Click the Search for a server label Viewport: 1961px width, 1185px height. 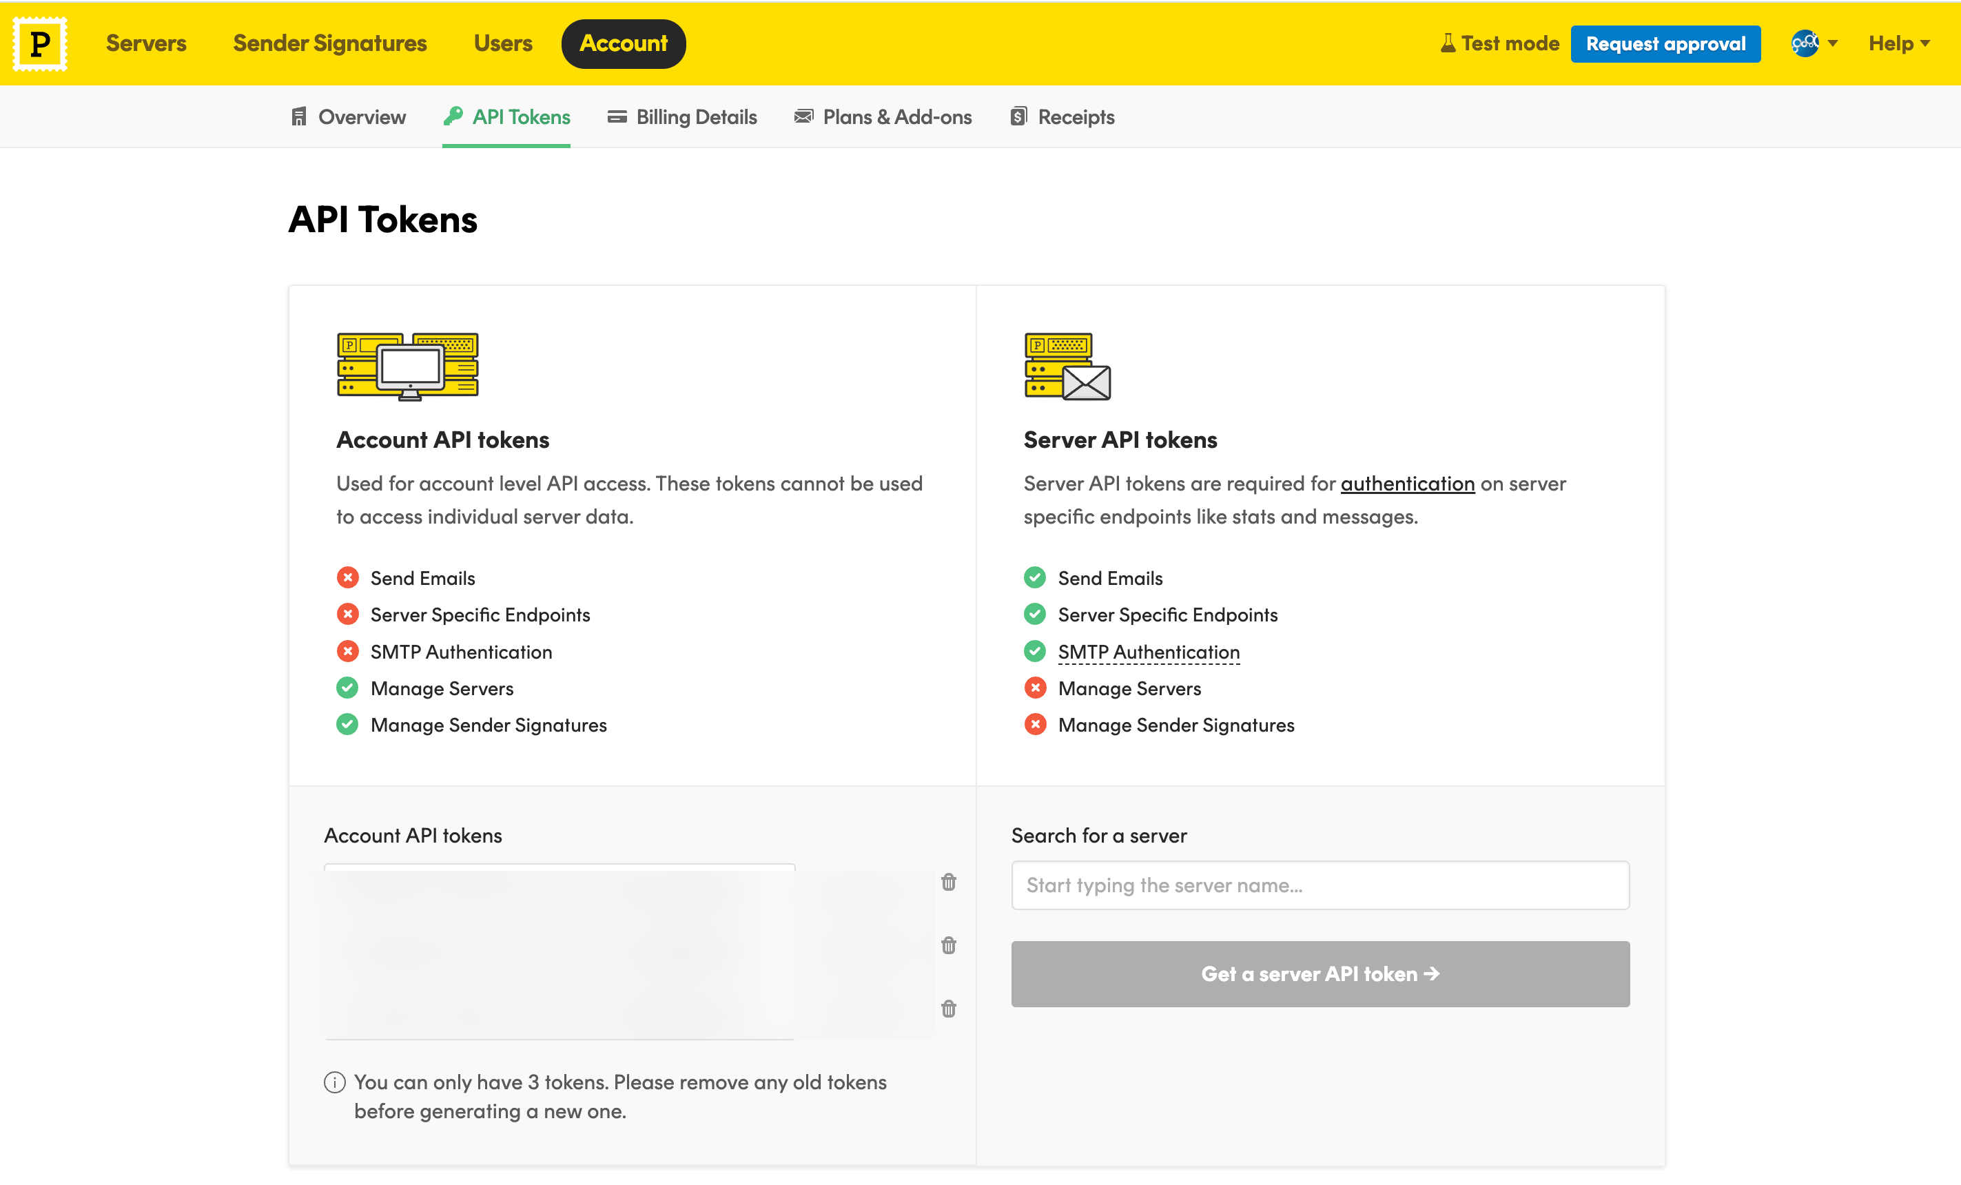[1098, 836]
